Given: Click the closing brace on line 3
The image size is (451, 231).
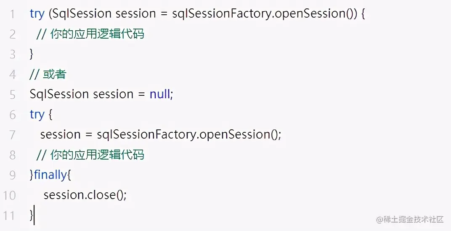Looking at the screenshot, I should 32,54.
